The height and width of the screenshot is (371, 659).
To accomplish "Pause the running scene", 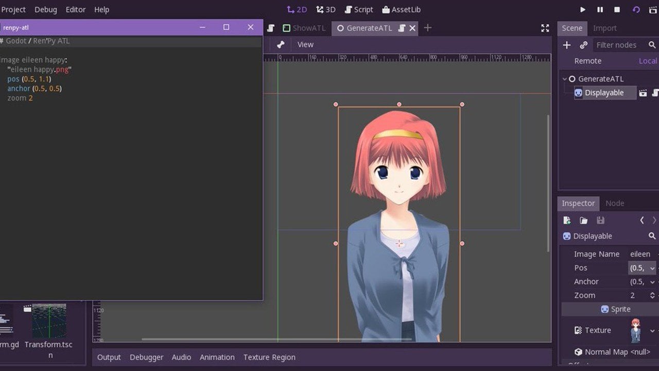I will (600, 9).
